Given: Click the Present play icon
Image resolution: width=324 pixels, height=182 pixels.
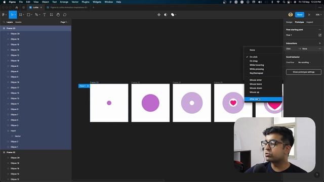Looking at the screenshot, I should [x=309, y=15].
